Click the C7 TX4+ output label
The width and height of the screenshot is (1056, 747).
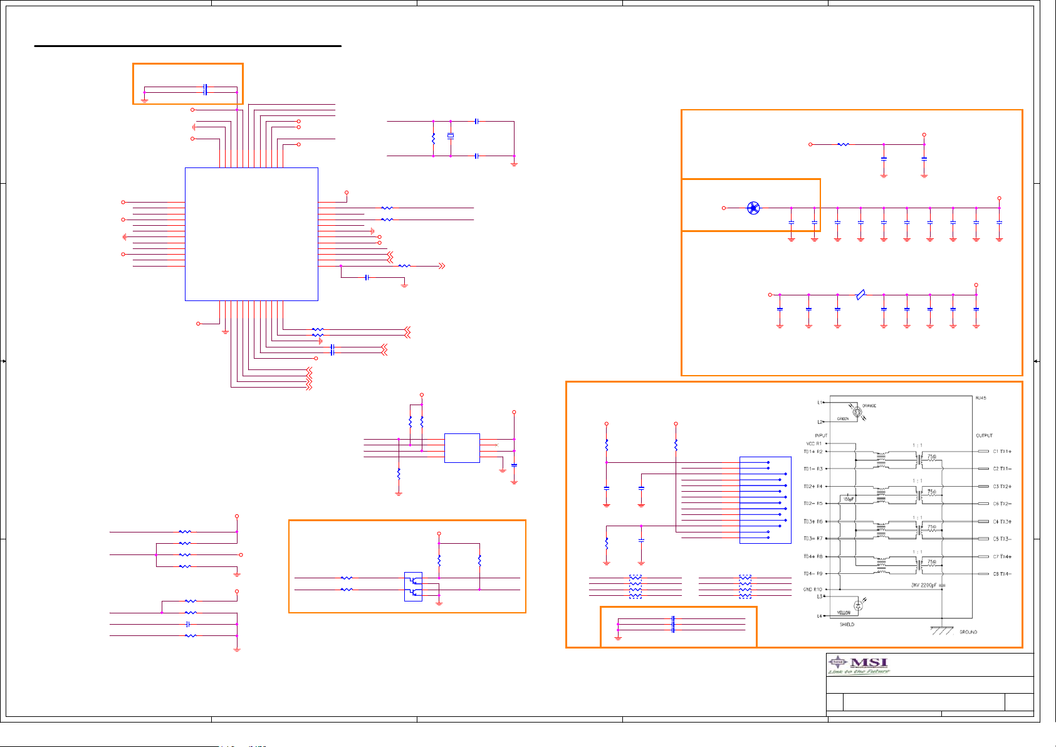(1002, 556)
